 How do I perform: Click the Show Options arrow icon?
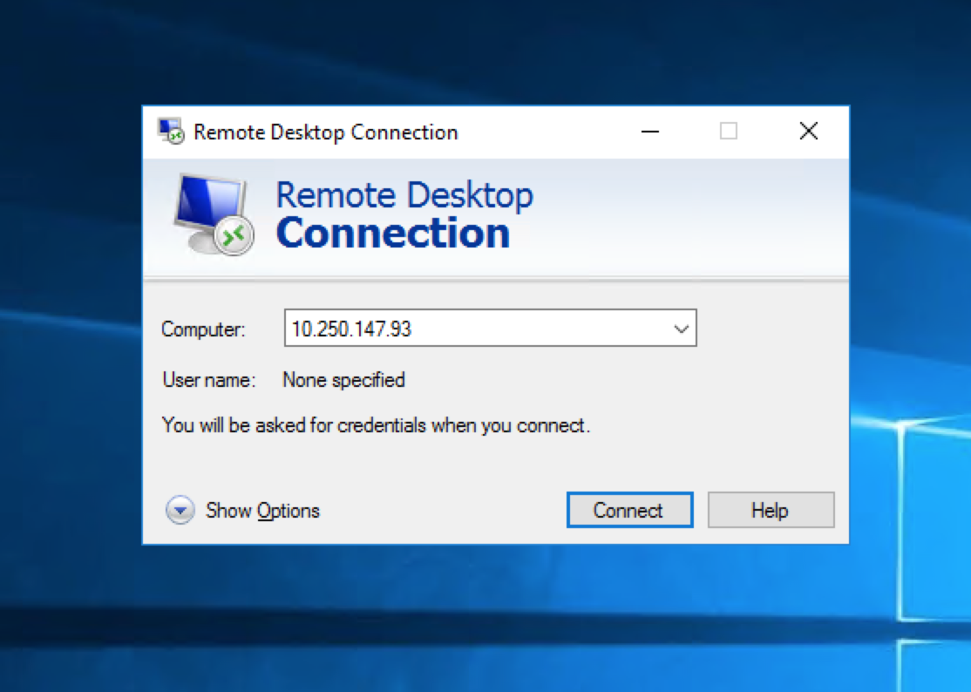coord(180,511)
